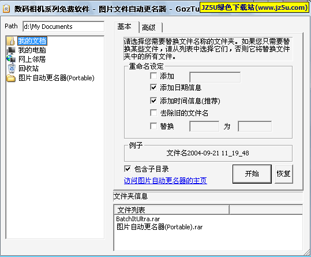
Task: Click the example text 文件名2004-09-21 11_19_48
Action: pos(208,153)
